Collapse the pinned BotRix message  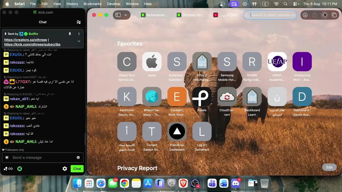point(79,41)
